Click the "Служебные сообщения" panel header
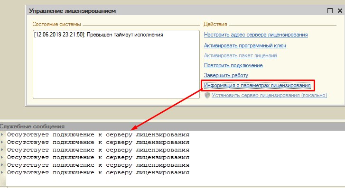The image size is (345, 188). pyautogui.click(x=32, y=126)
